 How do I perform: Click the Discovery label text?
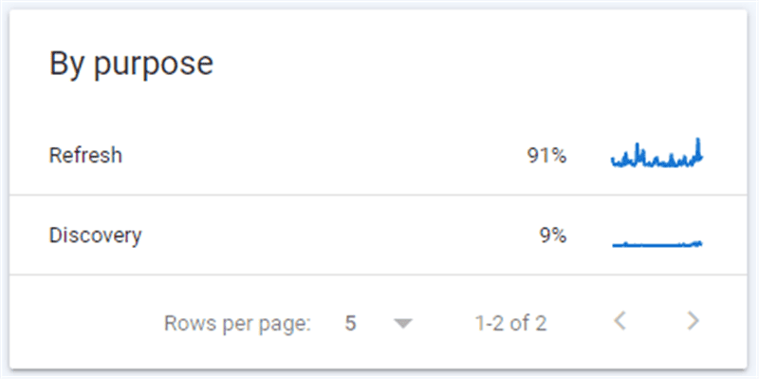click(x=96, y=236)
